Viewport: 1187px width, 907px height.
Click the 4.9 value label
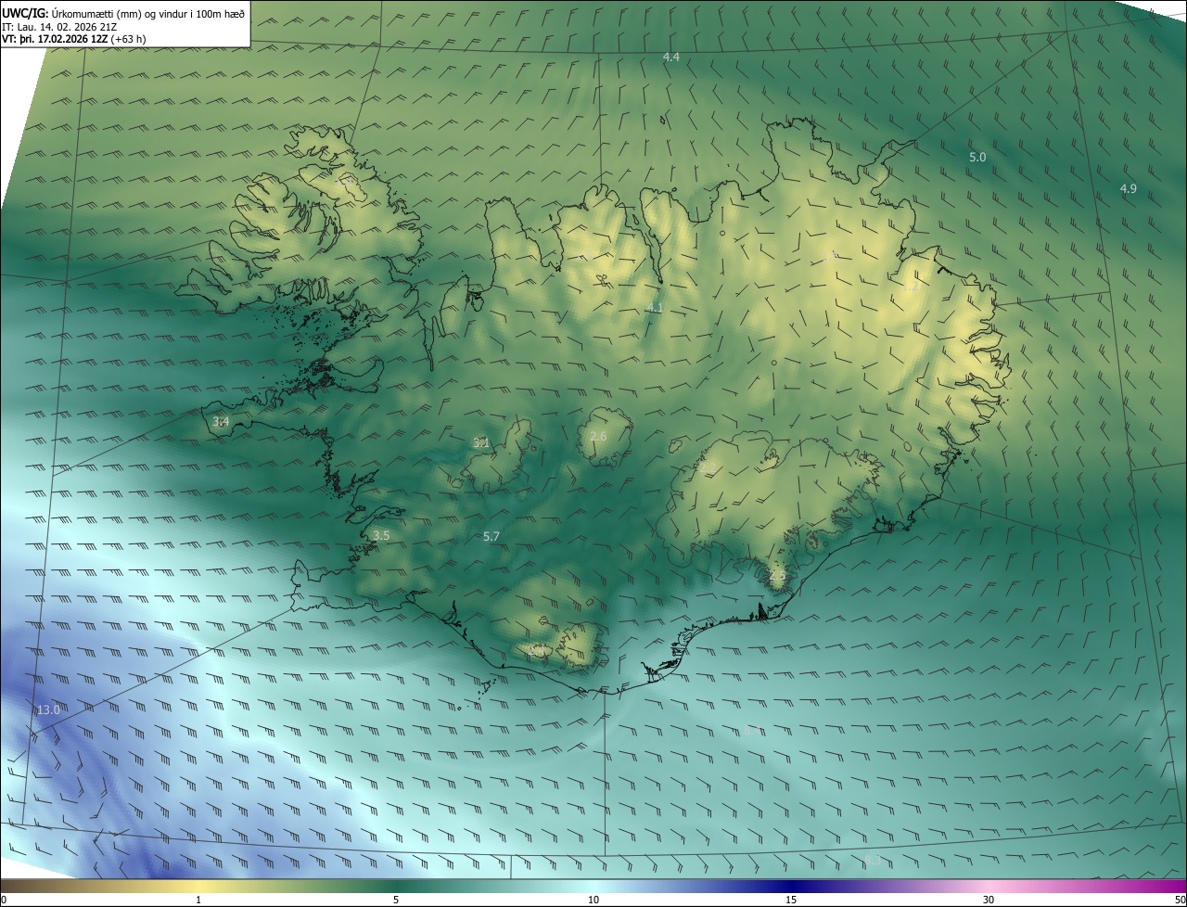click(1128, 188)
